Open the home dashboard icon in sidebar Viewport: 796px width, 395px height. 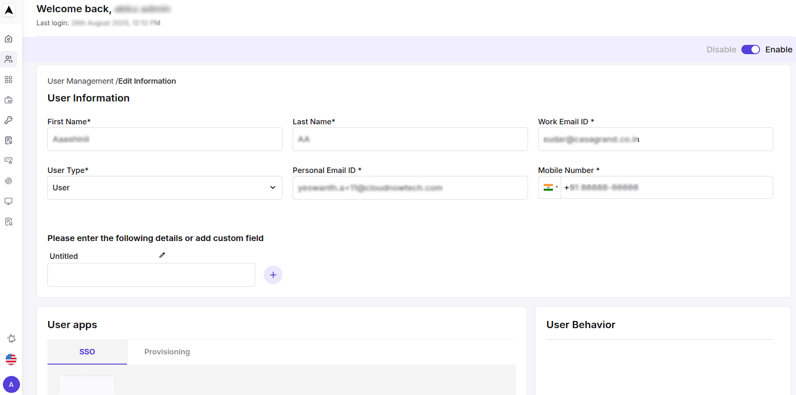(8, 39)
